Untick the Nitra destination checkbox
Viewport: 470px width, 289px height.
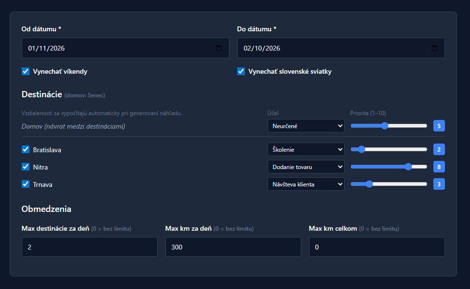tap(26, 167)
